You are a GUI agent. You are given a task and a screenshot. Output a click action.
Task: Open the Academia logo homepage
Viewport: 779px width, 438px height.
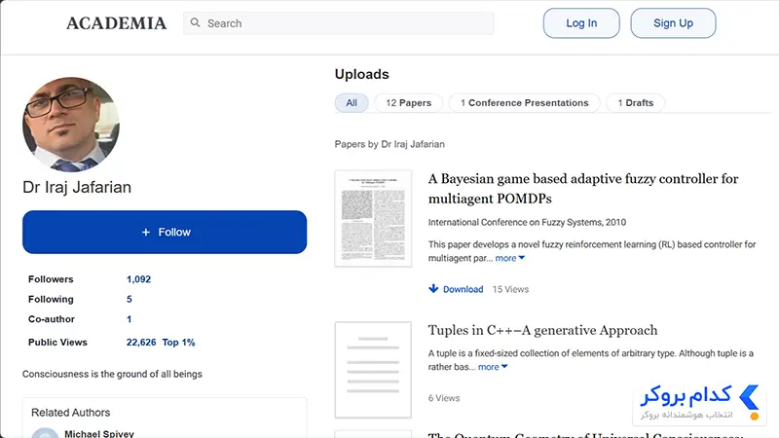116,23
